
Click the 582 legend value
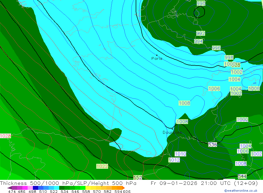(x=108, y=191)
